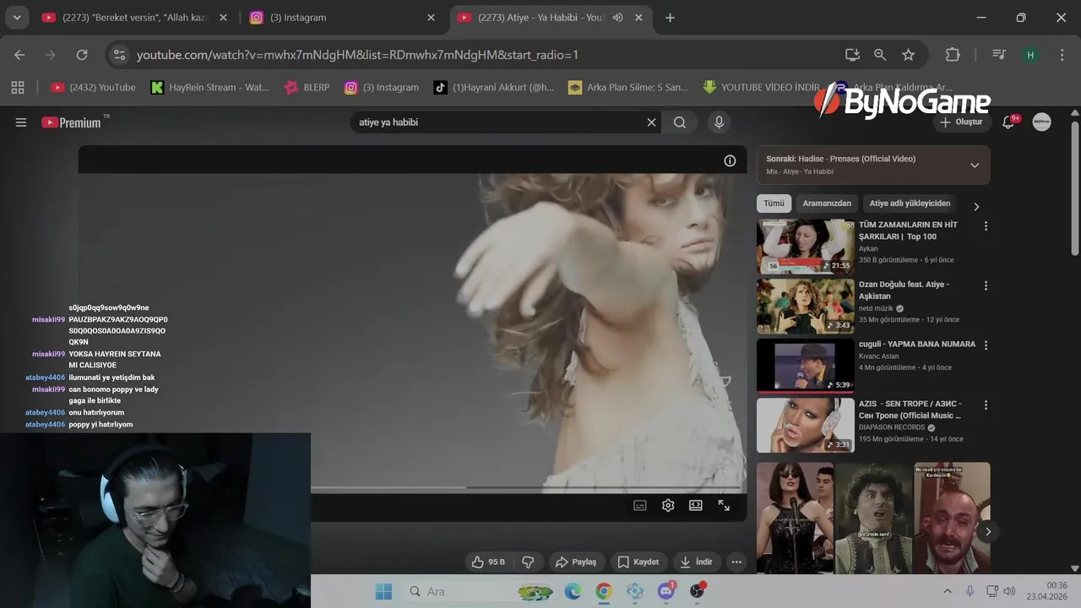Open options for TÜM ZAMANLARIN EN HİT video
The image size is (1081, 608).
[986, 226]
